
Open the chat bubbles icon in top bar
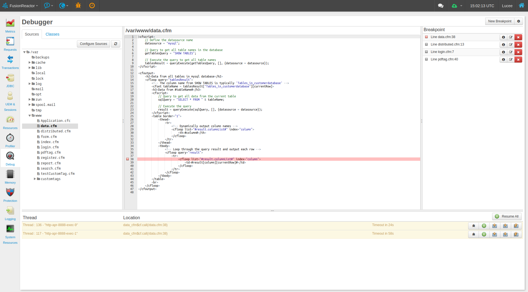441,6
